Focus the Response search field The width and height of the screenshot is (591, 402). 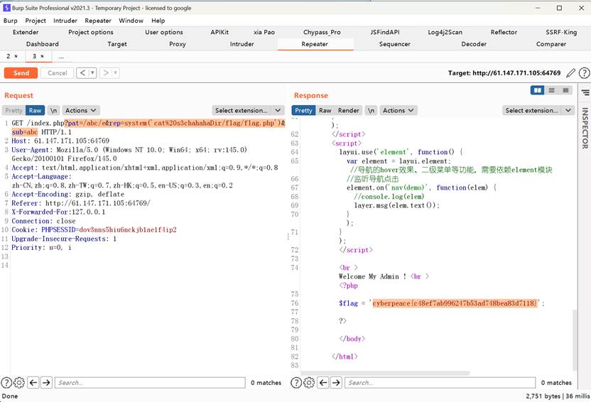pyautogui.click(x=440, y=383)
